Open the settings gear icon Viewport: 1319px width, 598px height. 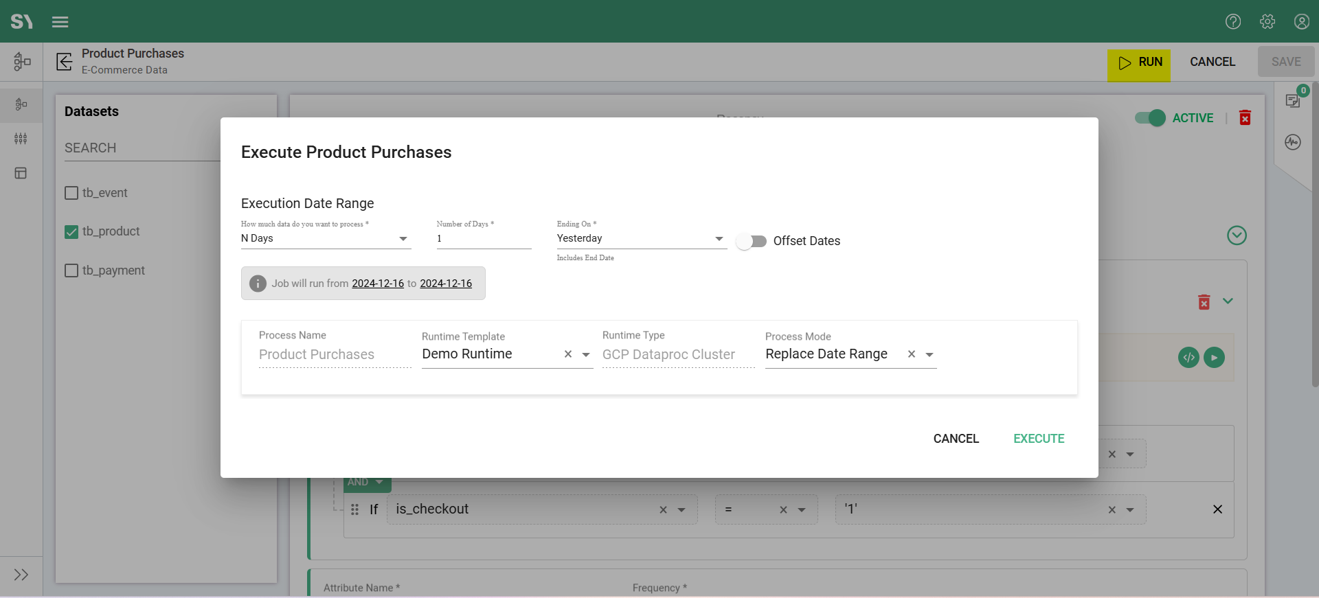(1267, 22)
